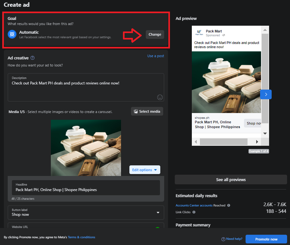Click the Pack Mart logo in preview
Image resolution: width=290 pixels, height=245 pixels.
(x=199, y=33)
